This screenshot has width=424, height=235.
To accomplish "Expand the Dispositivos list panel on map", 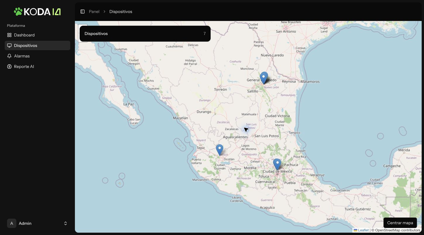I will click(145, 34).
